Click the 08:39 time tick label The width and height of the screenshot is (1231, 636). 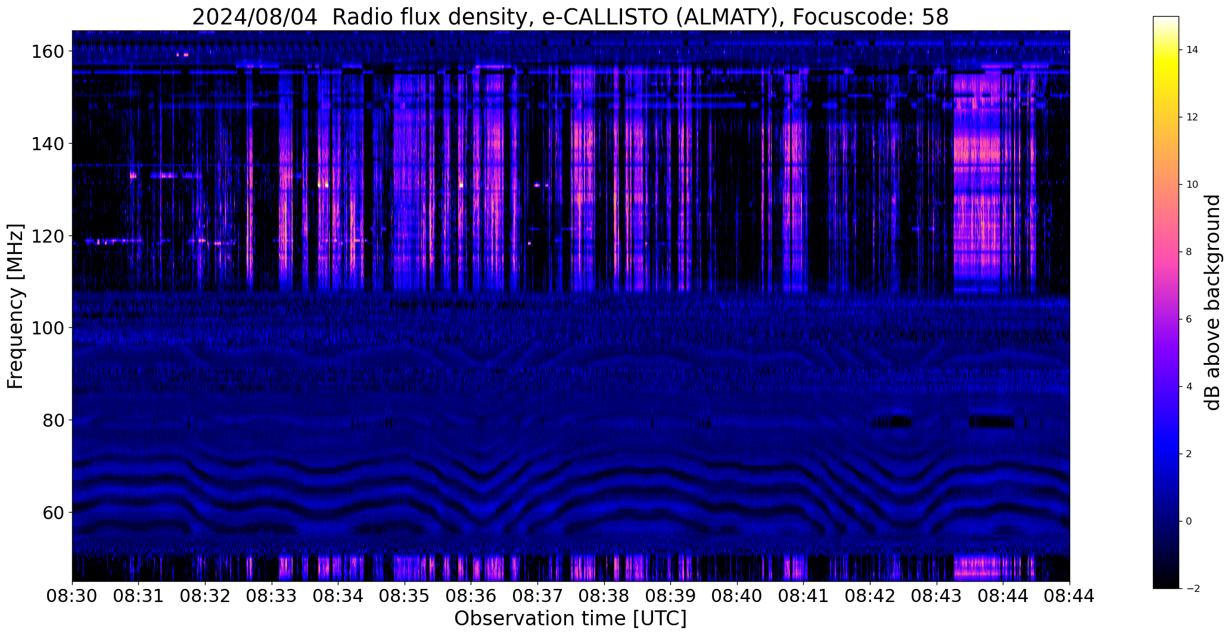670,596
